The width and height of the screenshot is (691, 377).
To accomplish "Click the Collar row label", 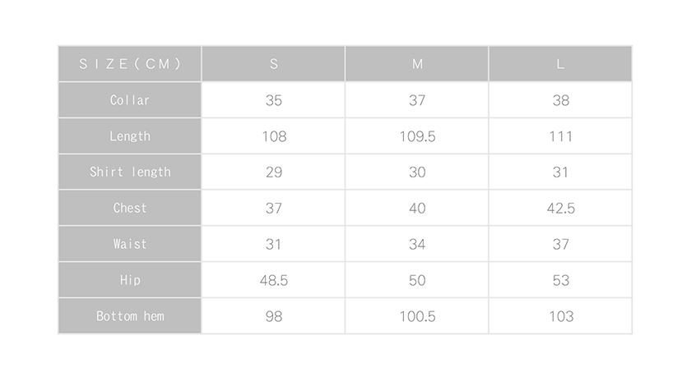I will pos(130,100).
